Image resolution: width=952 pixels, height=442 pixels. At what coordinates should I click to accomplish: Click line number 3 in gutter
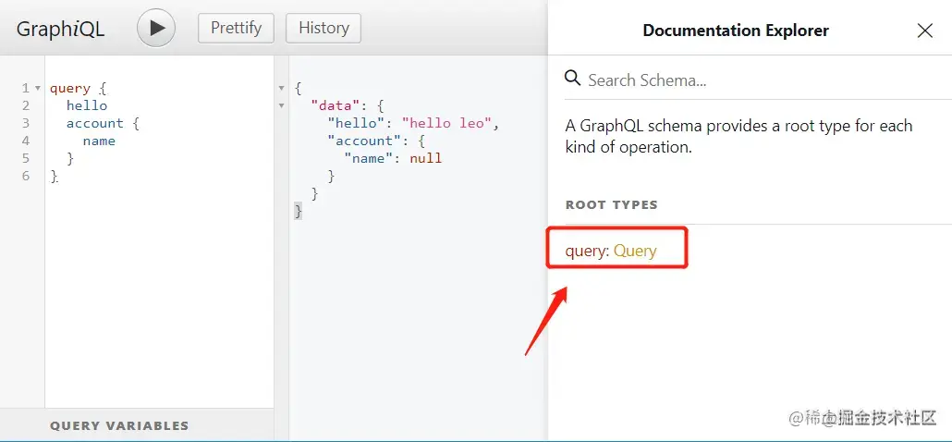[x=26, y=123]
